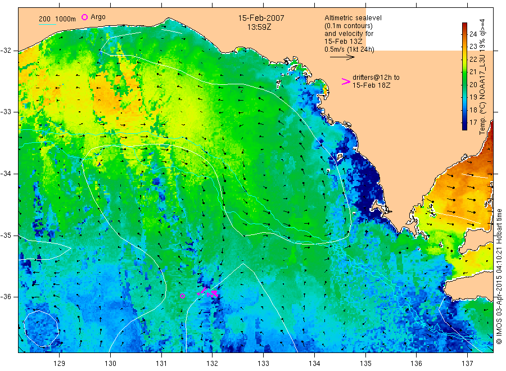This screenshot has height=371, width=506.
Task: Click the 'Argo' legend text
Action: click(98, 17)
